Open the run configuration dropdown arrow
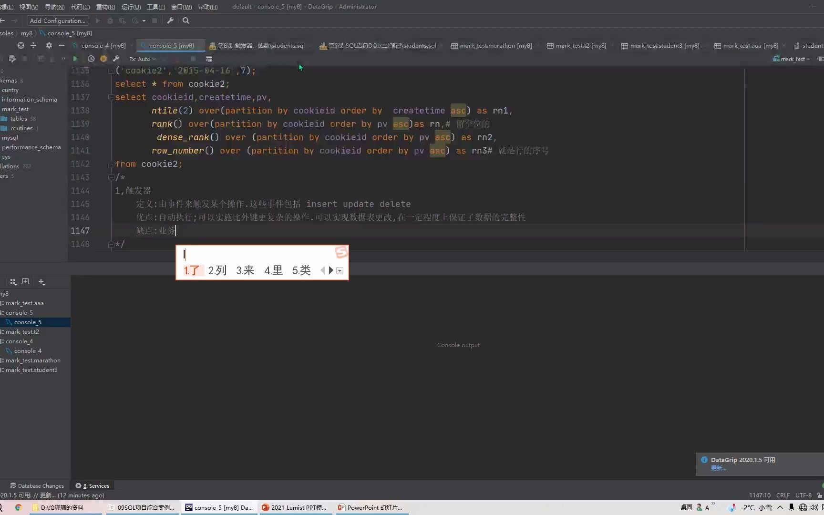824x515 pixels. coord(144,21)
